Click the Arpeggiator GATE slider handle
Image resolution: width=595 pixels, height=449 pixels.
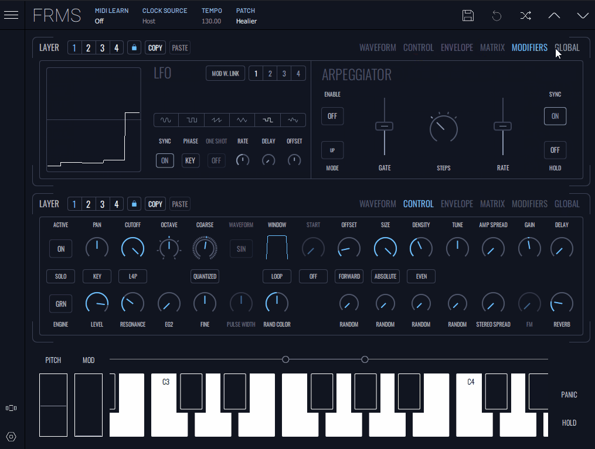coord(384,126)
